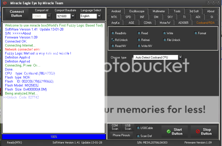Enable the Read checkbox
Image resolution: width=222 pixels, height=146 pixels.
coord(139,33)
